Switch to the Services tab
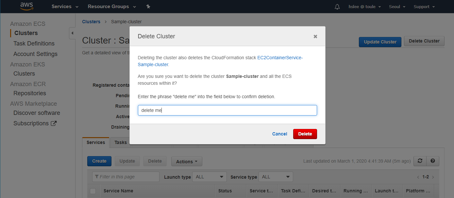This screenshot has height=198, width=454. tap(96, 142)
